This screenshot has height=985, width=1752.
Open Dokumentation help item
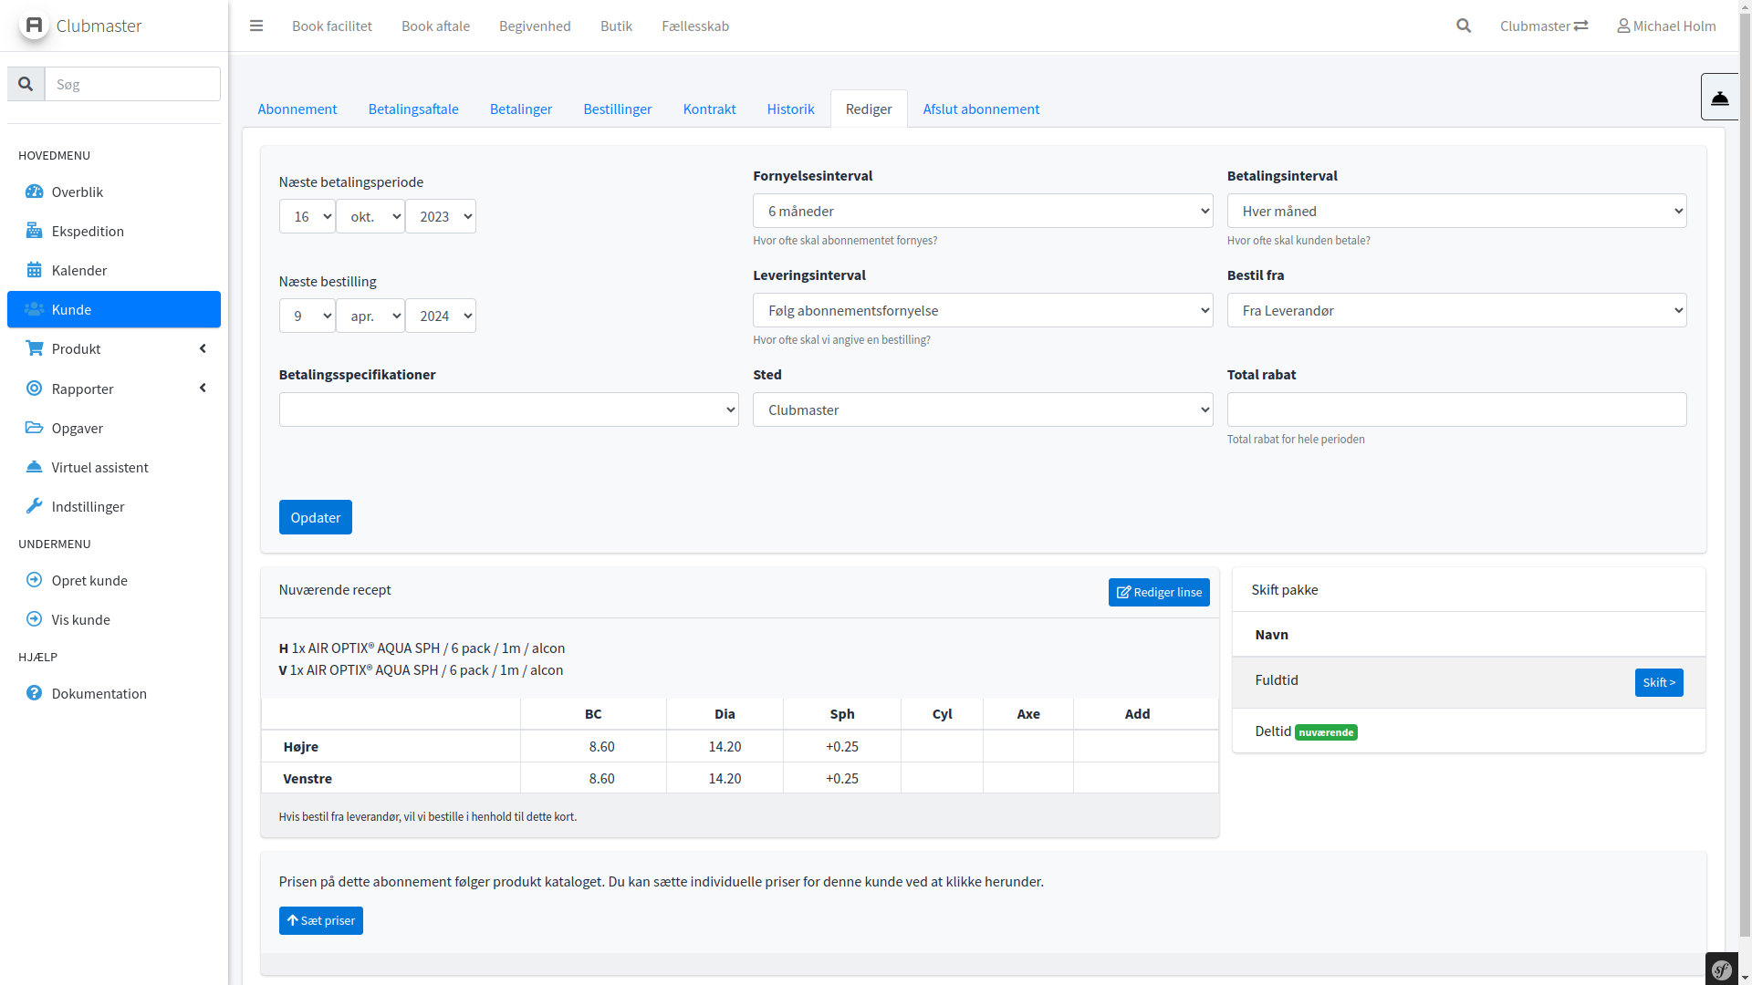point(99,693)
